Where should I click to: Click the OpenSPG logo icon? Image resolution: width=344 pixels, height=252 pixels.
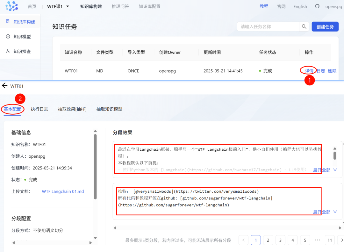click(12, 6)
